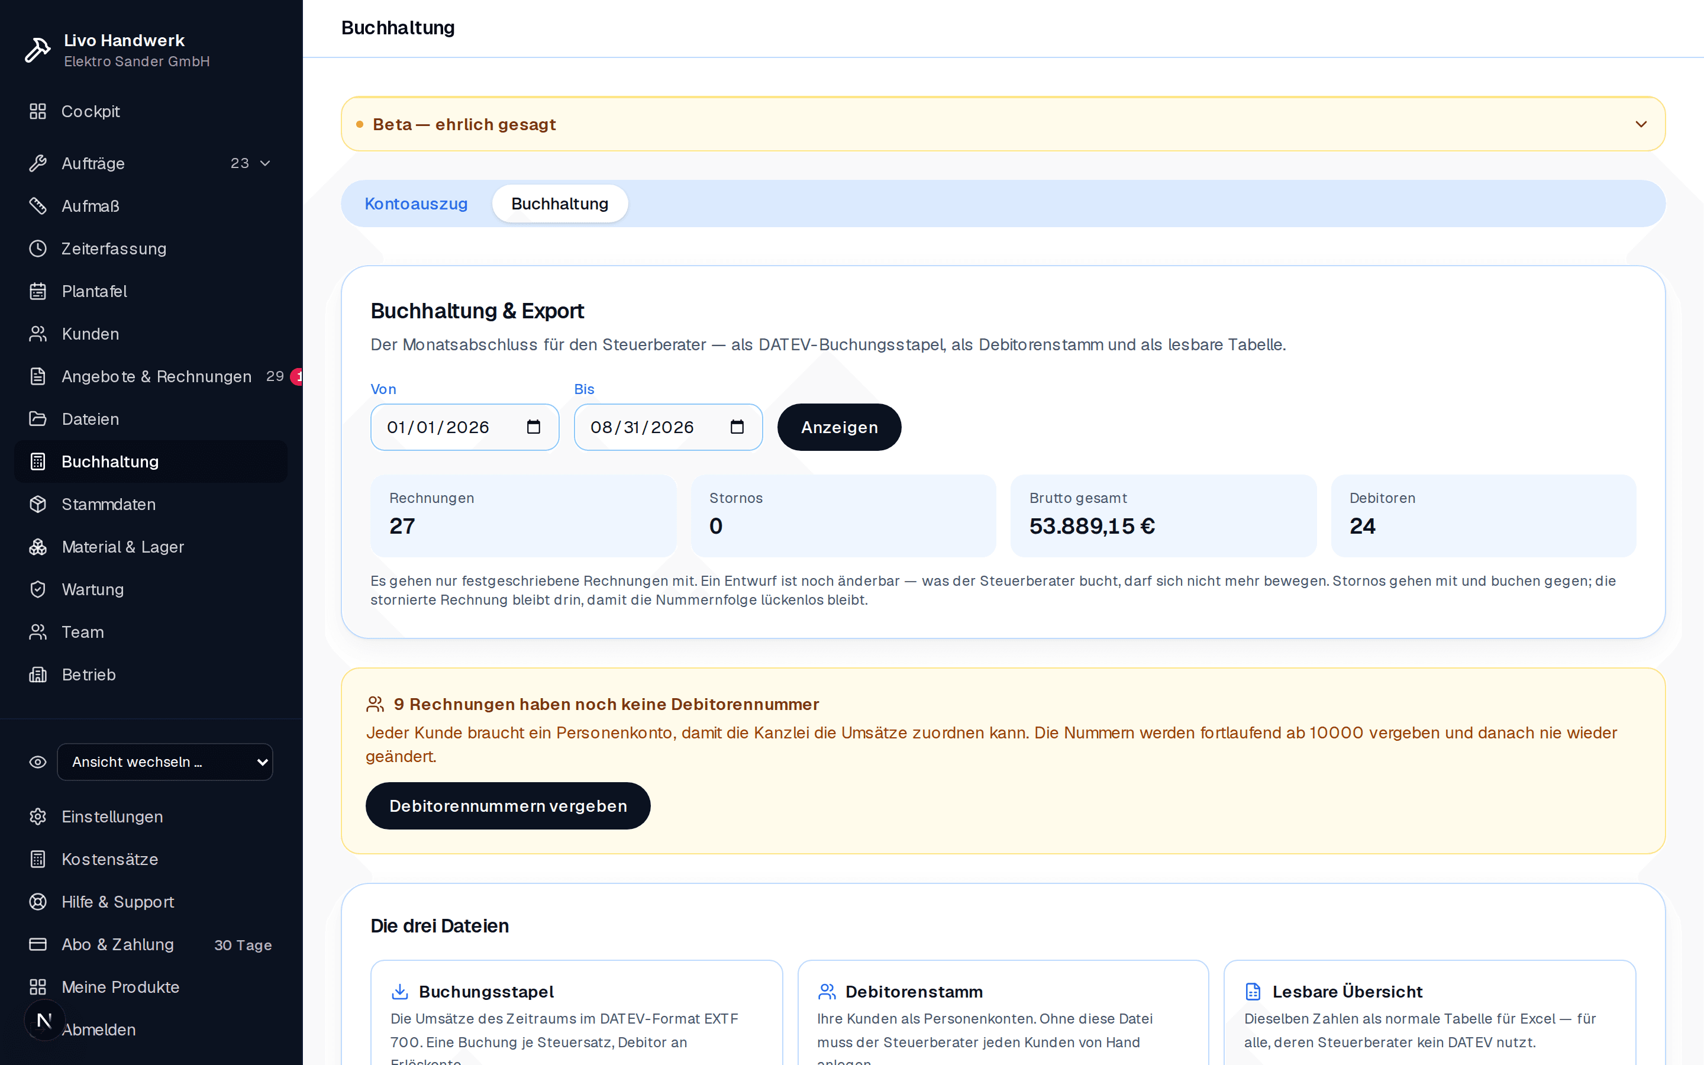Click the Debitoren count 24

[1363, 526]
